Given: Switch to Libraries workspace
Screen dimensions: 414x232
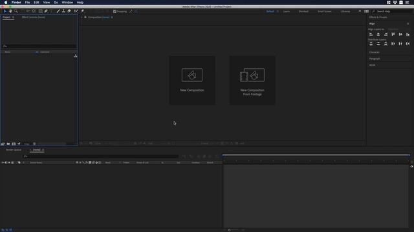Looking at the screenshot, I should (x=345, y=12).
